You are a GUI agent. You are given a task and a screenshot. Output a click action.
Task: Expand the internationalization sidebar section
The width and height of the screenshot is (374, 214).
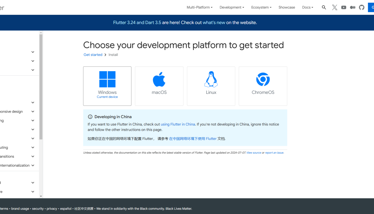pos(33,165)
